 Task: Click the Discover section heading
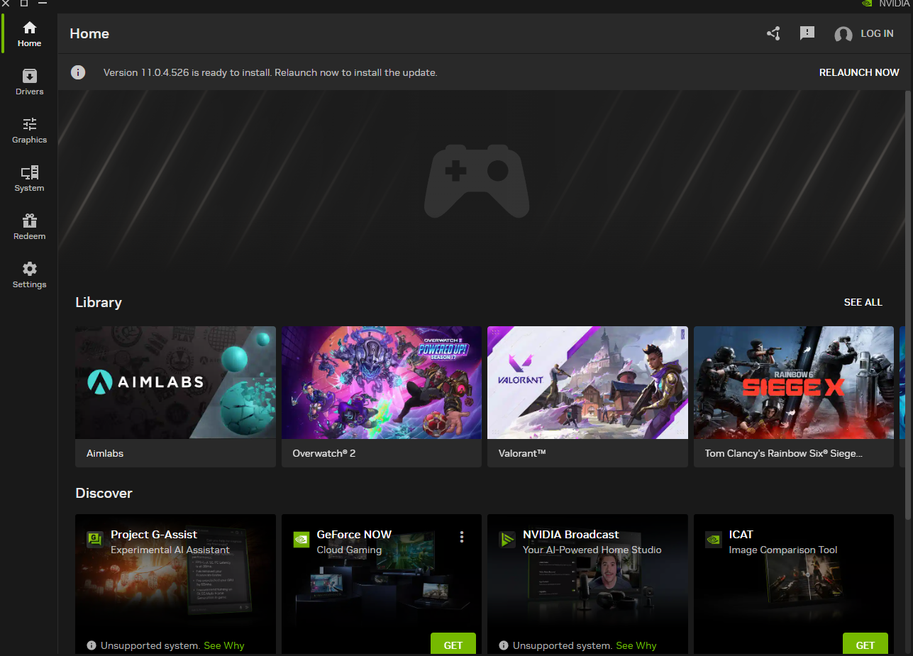pyautogui.click(x=104, y=493)
